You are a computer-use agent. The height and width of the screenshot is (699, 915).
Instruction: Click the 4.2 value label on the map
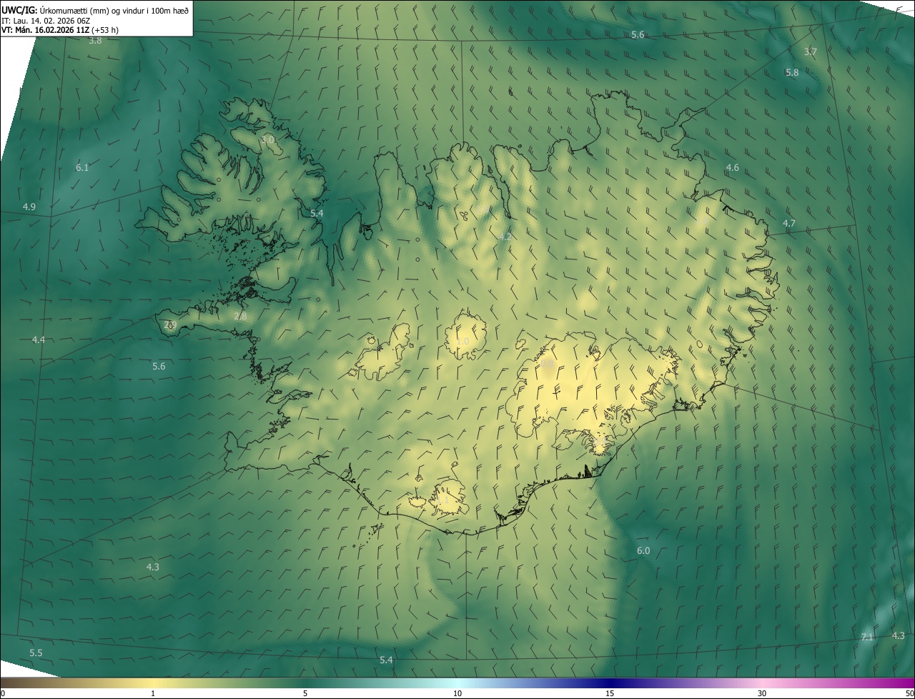click(505, 237)
